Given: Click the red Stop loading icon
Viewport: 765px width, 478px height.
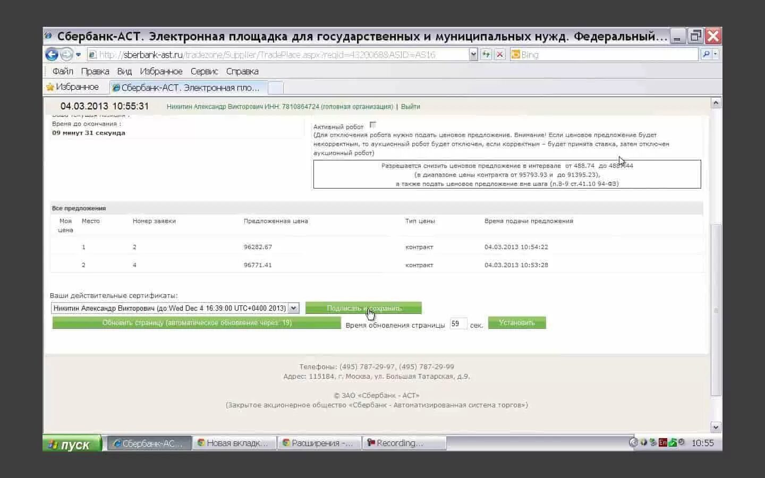Looking at the screenshot, I should (500, 54).
